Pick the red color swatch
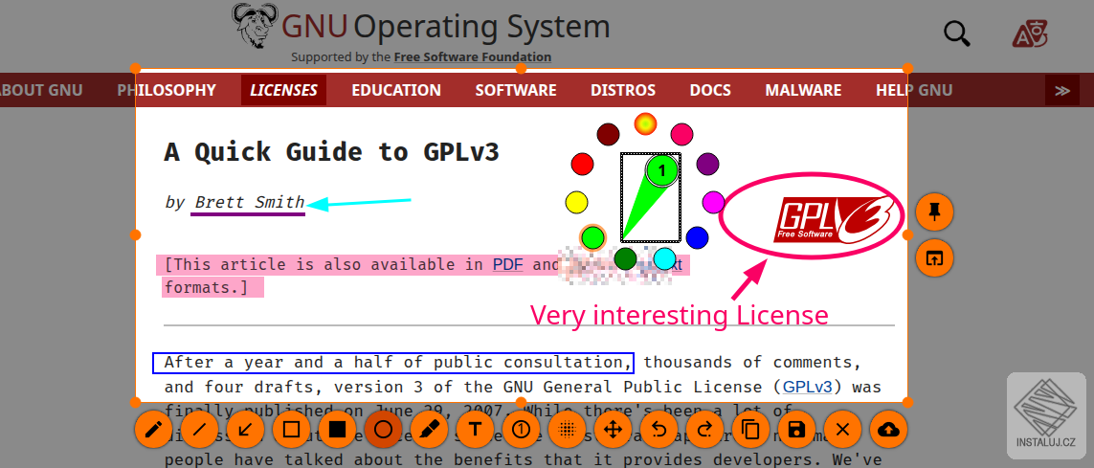The height and width of the screenshot is (468, 1094). (582, 165)
